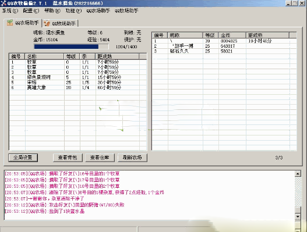Click the log scrollbar down arrow
Image resolution: width=307 pixels, height=232 pixels.
[298, 216]
